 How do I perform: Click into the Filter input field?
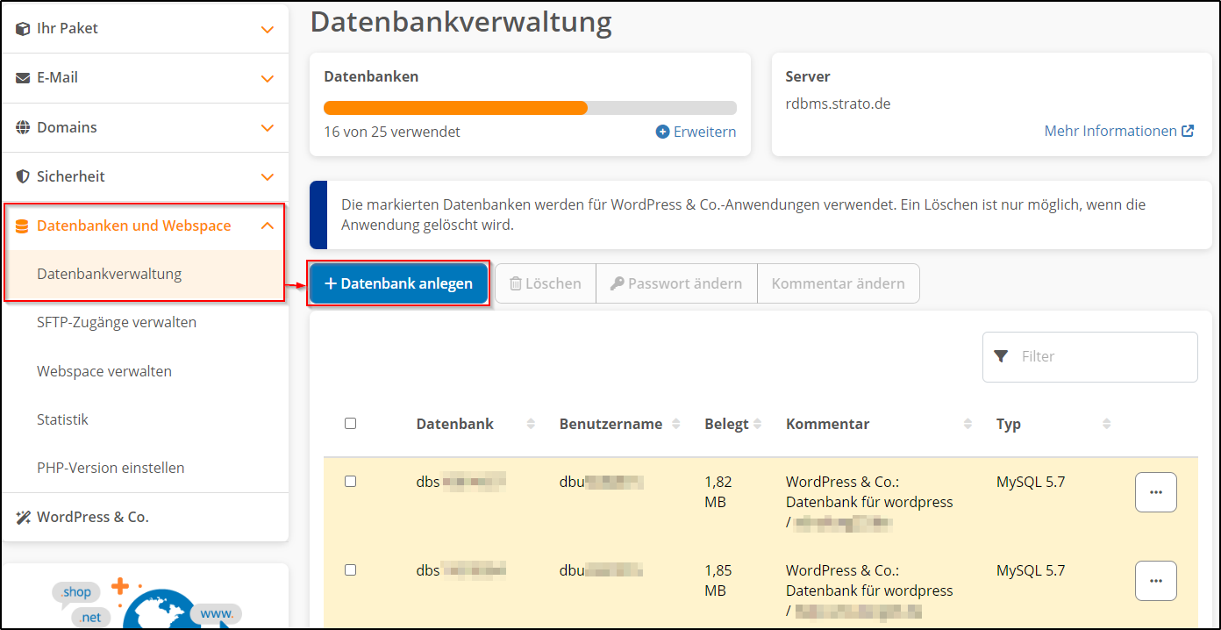[x=1090, y=356]
